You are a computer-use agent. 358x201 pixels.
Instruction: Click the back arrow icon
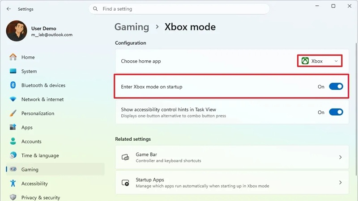pyautogui.click(x=9, y=9)
